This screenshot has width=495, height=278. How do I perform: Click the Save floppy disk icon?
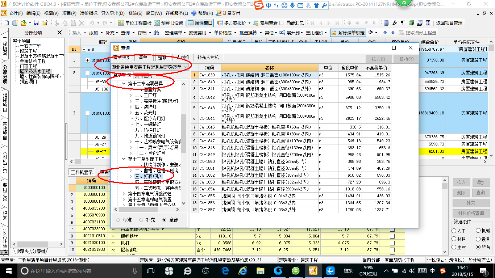[36, 23]
